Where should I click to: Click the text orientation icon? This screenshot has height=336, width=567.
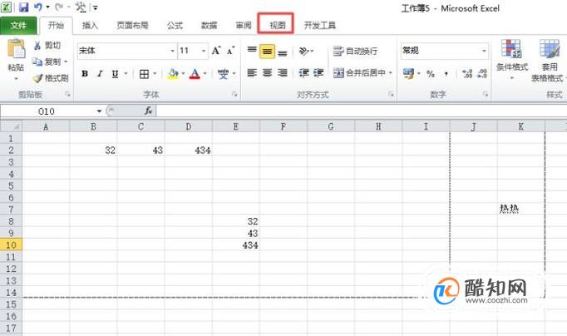pyautogui.click(x=304, y=51)
